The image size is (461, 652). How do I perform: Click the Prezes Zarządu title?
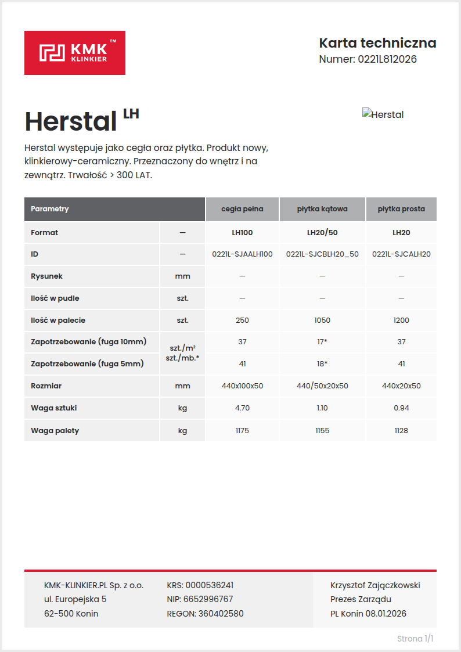click(361, 599)
